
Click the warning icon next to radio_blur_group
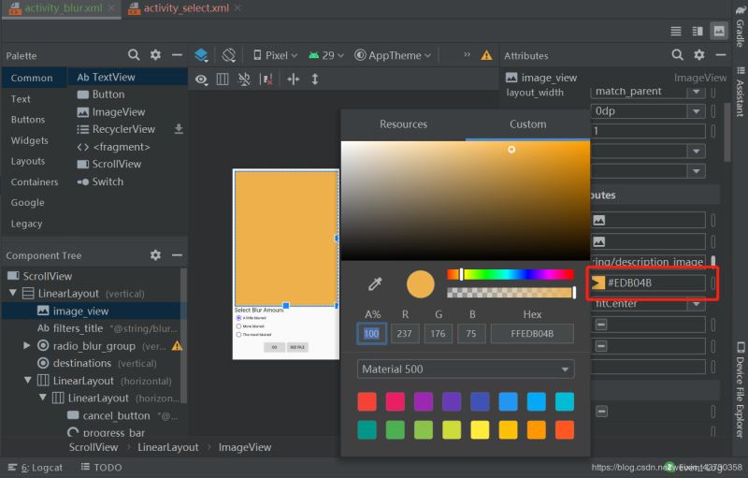pos(177,345)
